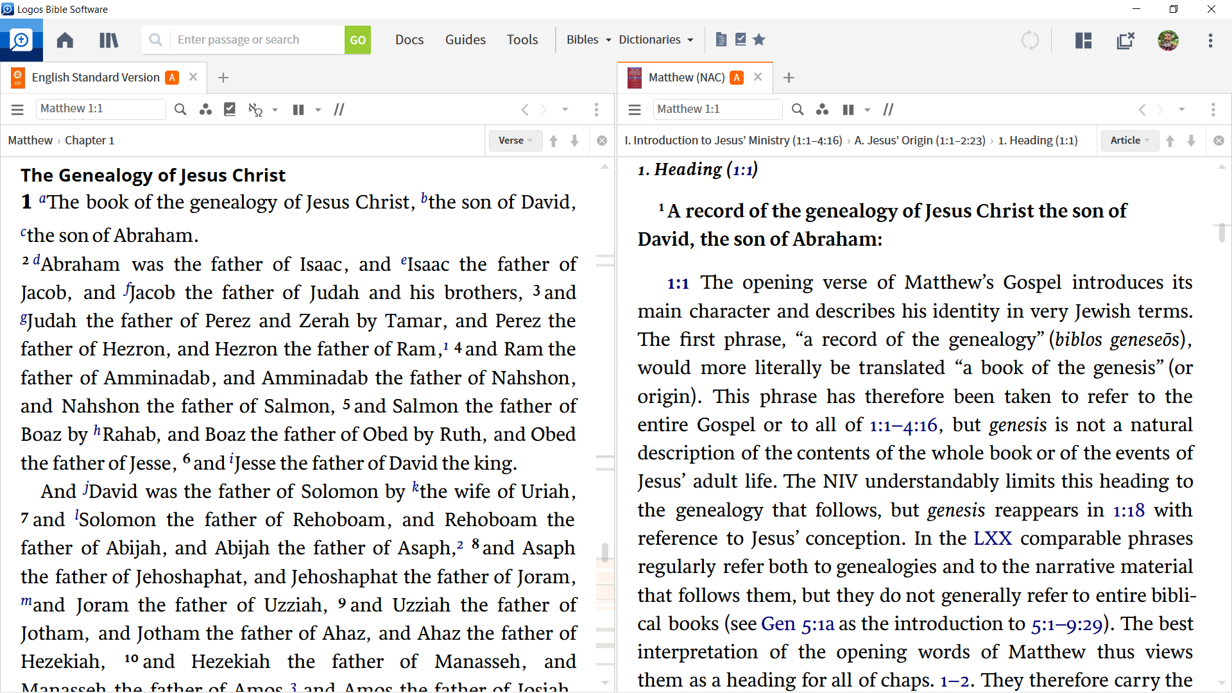Click the passage or search box
The height and width of the screenshot is (693, 1232).
[x=257, y=40]
